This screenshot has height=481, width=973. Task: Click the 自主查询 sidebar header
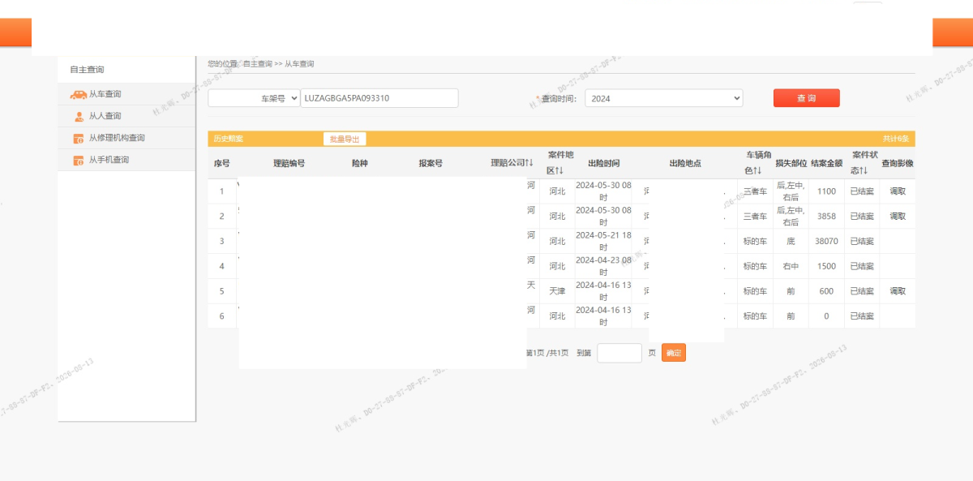pos(87,70)
